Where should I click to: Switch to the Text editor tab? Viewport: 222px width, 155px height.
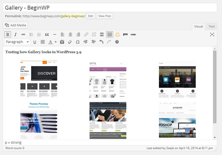click(x=211, y=26)
